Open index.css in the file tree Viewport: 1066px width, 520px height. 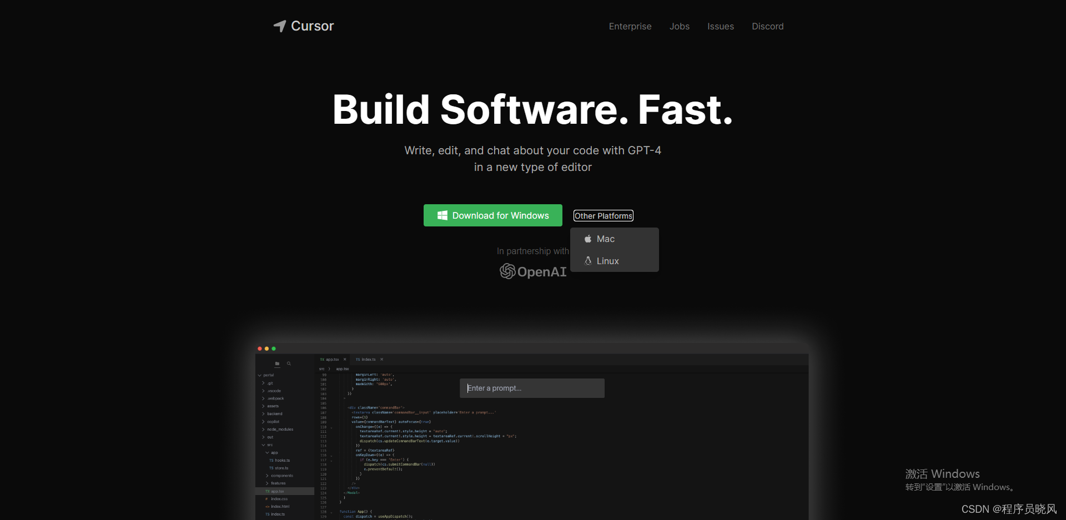pos(277,499)
